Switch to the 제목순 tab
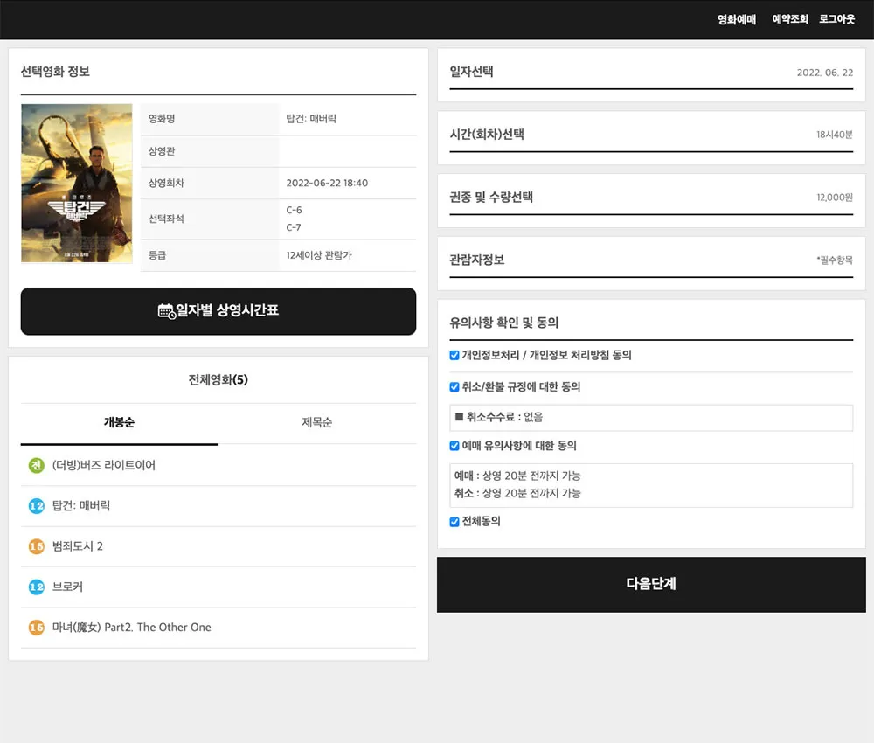The width and height of the screenshot is (874, 743). click(x=316, y=423)
